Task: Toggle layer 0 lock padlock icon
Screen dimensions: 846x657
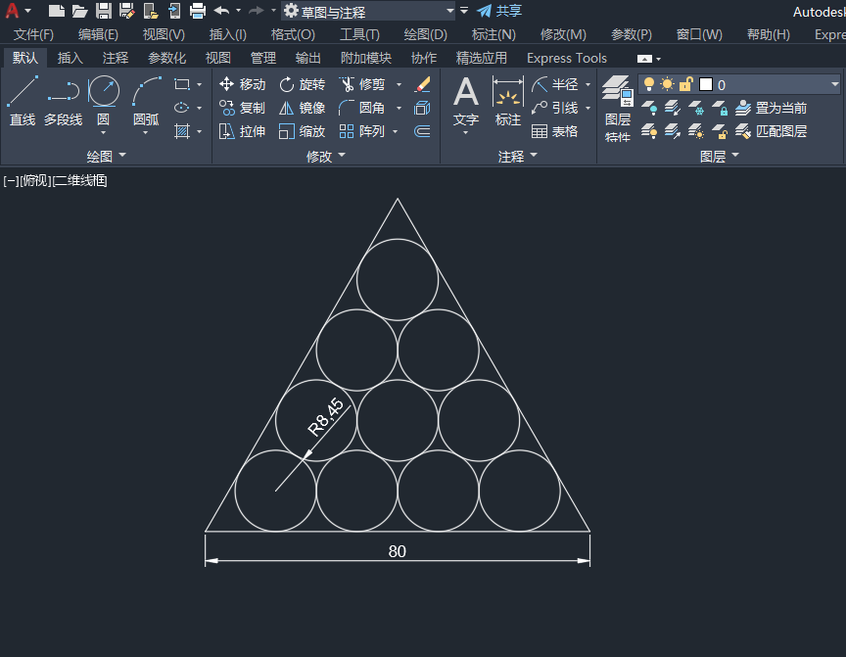Action: [x=685, y=84]
